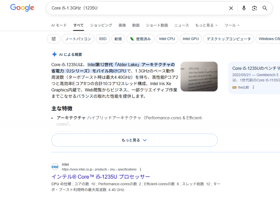Image resolution: width=280 pixels, height=200 pixels.
Task: Open Google Lens image search
Action: coord(254,8)
